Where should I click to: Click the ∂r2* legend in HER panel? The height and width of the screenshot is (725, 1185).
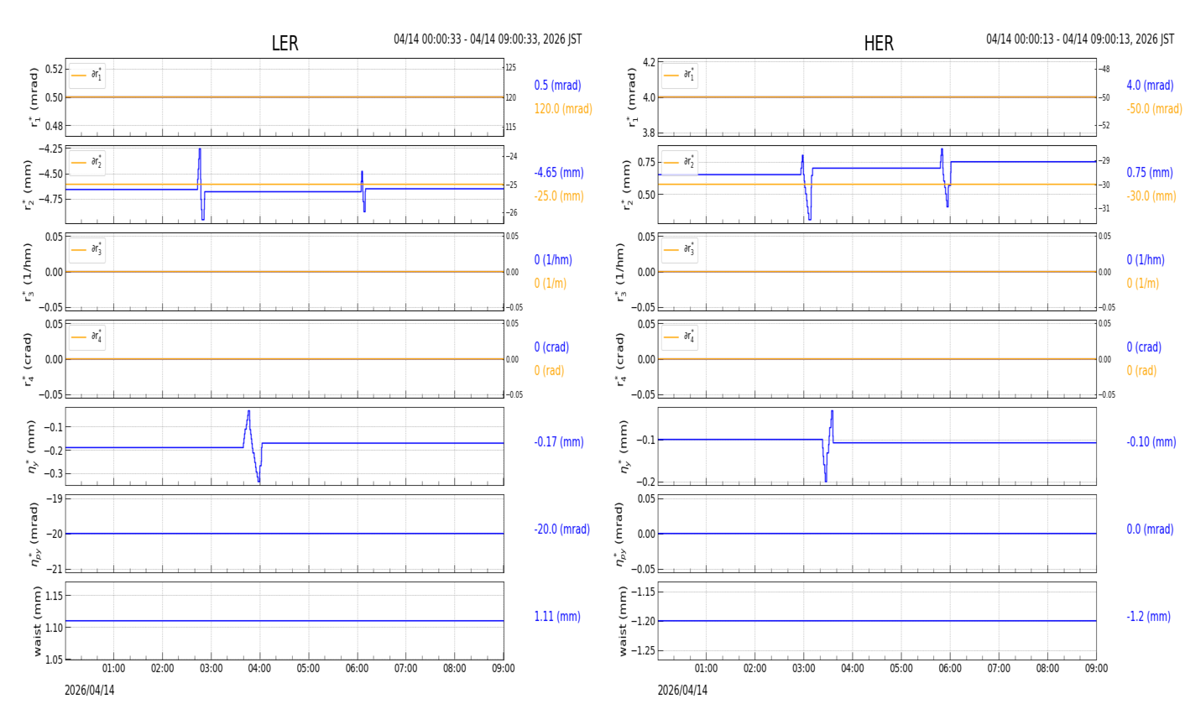point(680,163)
